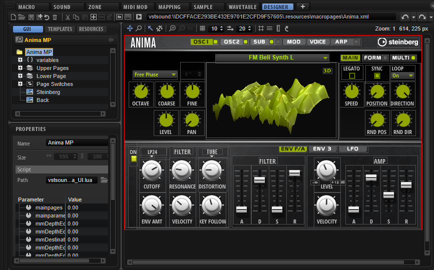
Task: Open the LP24 filter type dropdown
Action: coord(153,152)
